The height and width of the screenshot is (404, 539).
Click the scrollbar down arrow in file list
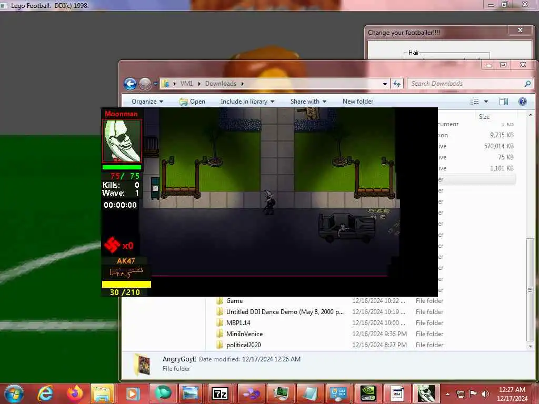coord(531,346)
